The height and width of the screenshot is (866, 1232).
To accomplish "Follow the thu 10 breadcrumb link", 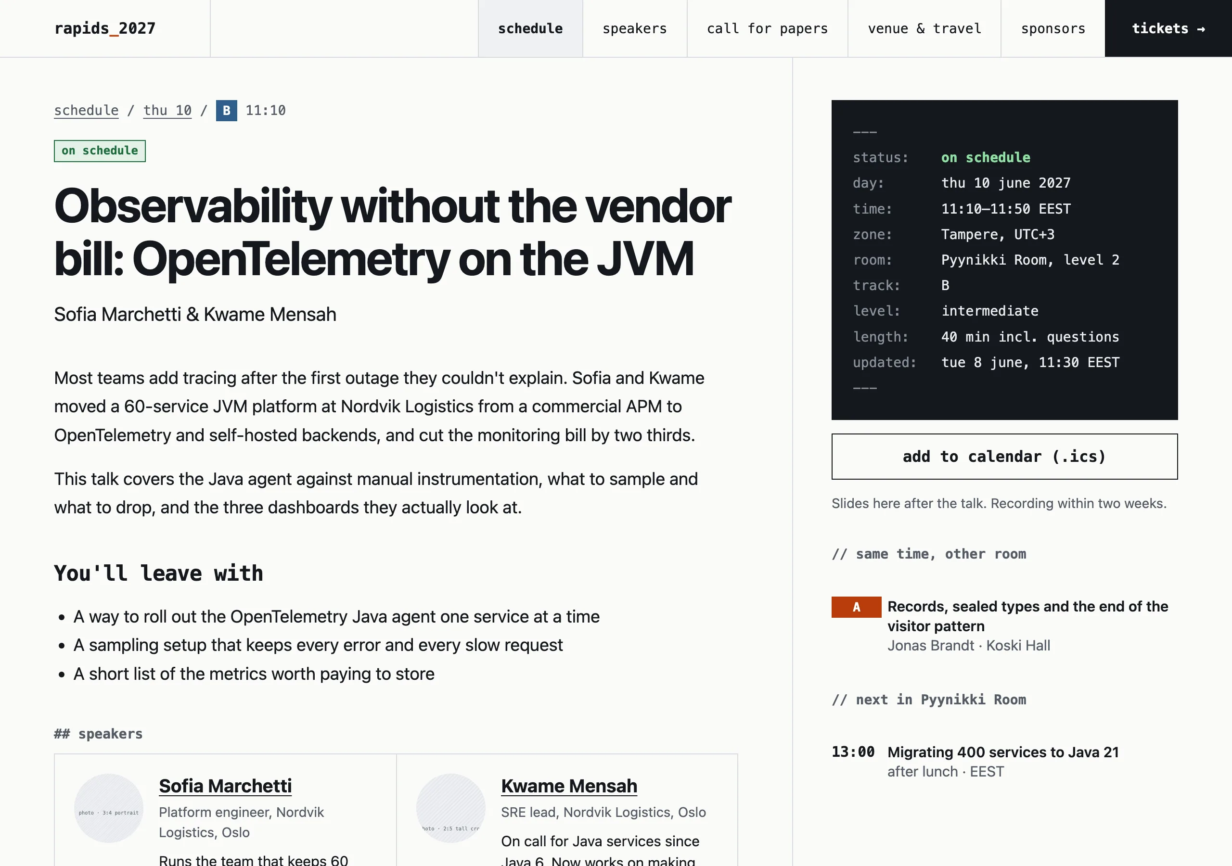I will 167,111.
